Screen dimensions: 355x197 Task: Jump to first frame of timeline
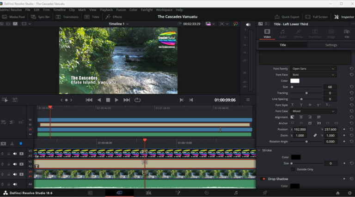(89, 100)
